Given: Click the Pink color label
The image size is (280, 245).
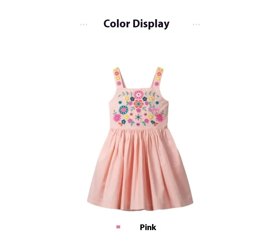Looking at the screenshot, I should tap(148, 227).
